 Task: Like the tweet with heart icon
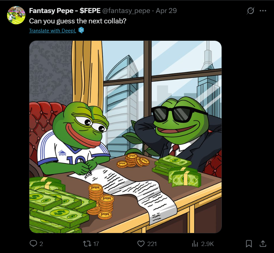click(x=141, y=244)
